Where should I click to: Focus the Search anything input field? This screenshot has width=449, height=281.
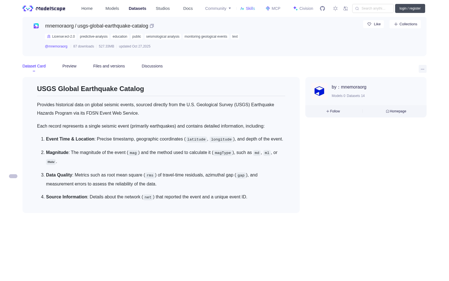373,8
